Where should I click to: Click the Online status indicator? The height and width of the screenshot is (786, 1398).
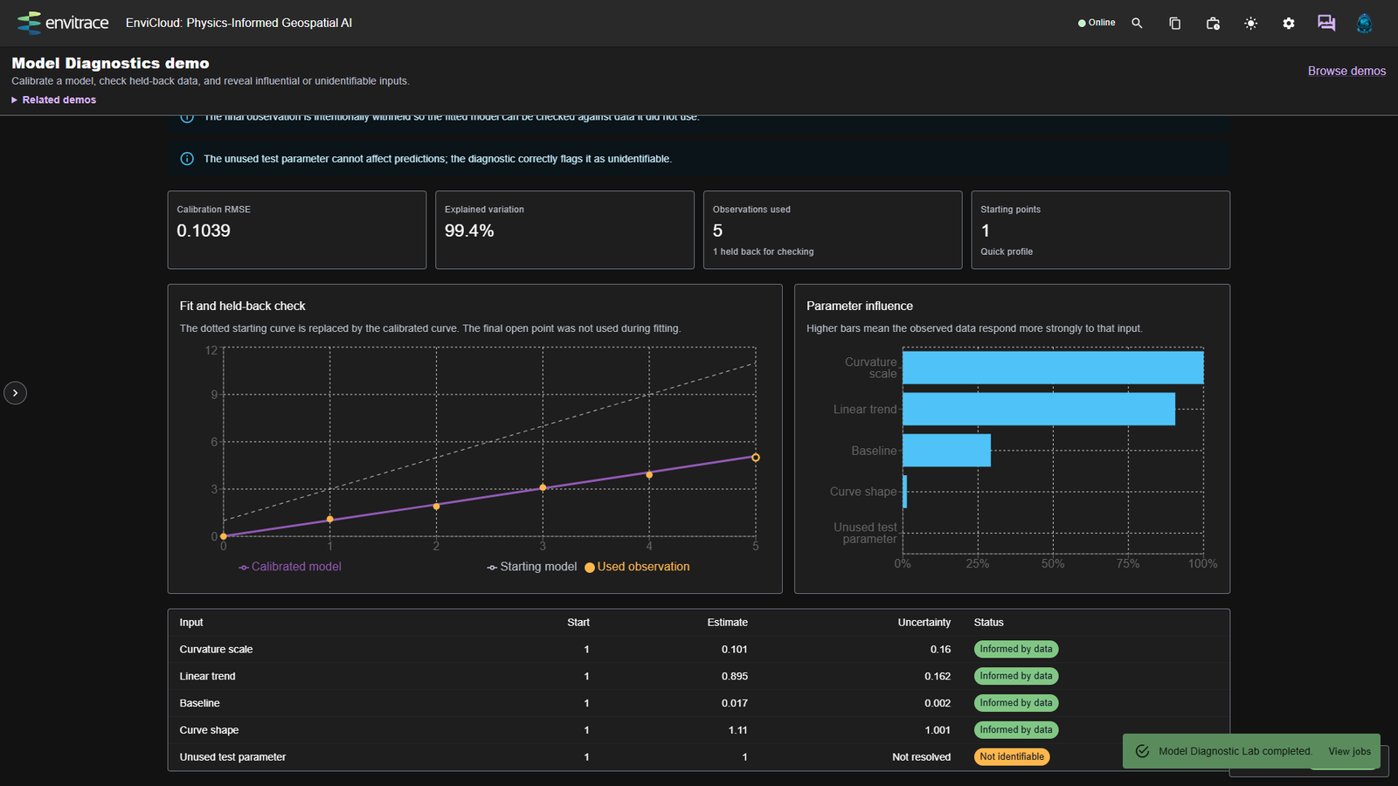click(1097, 23)
